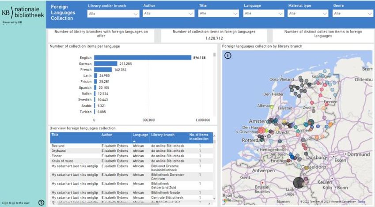This screenshot has height=207, width=375.
Task: Click the French bar in chart
Action: click(103, 70)
